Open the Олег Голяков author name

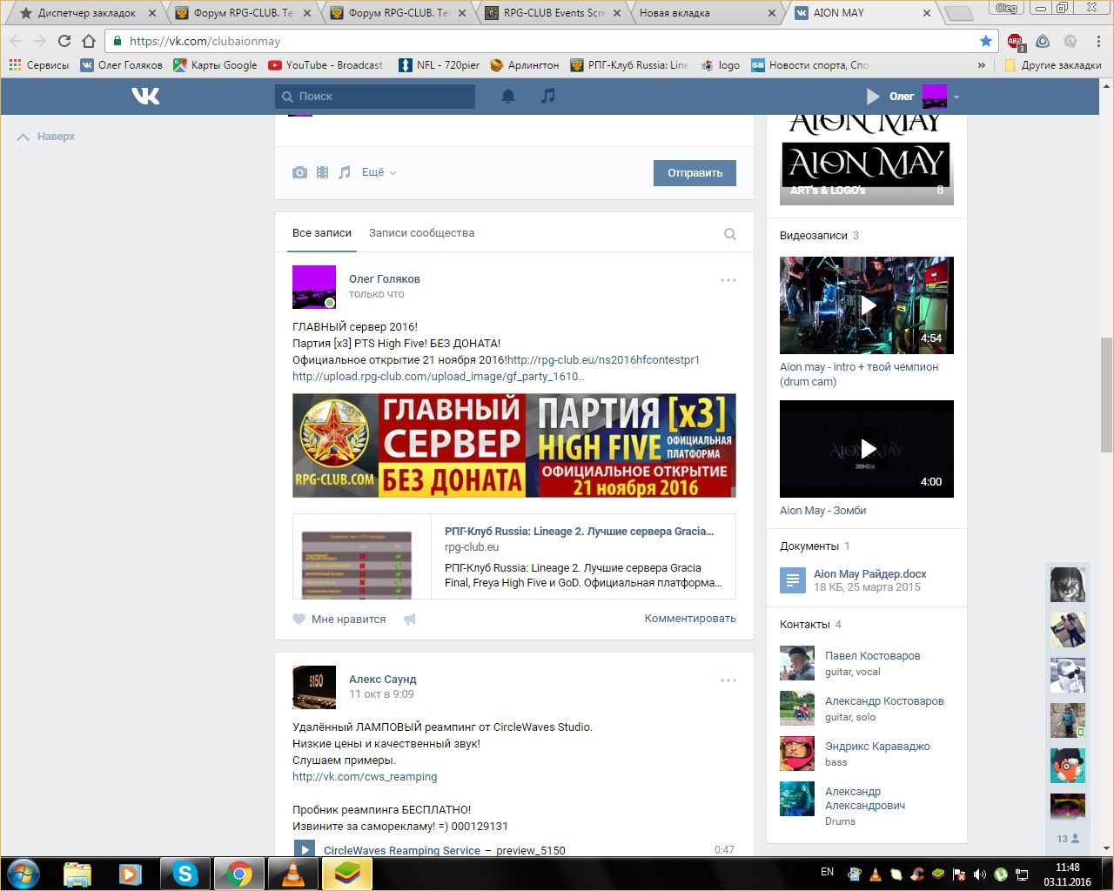(x=385, y=279)
